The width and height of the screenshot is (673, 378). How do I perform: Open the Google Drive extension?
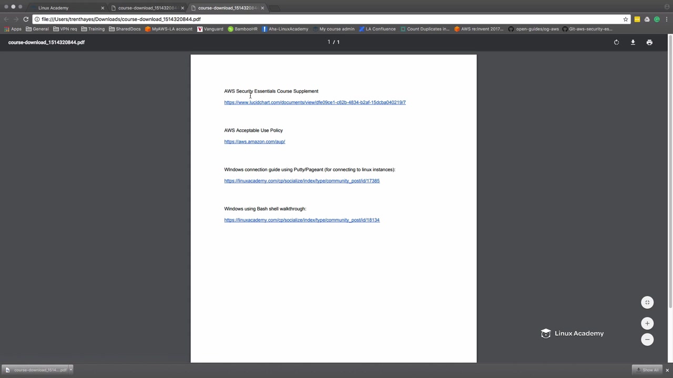point(647,19)
